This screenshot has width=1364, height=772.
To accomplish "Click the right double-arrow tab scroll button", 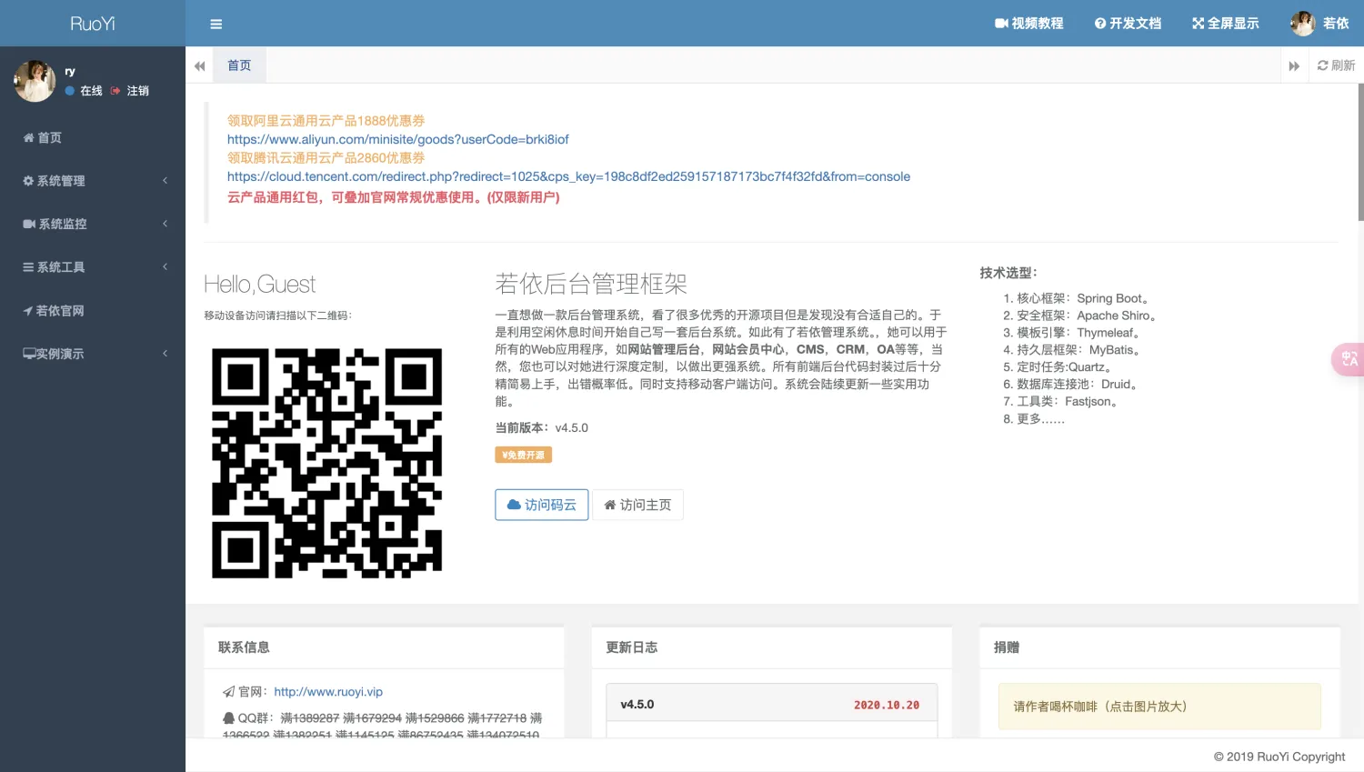I will tap(1294, 65).
